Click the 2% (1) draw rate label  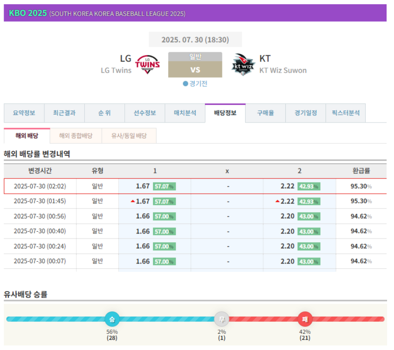tap(222, 335)
